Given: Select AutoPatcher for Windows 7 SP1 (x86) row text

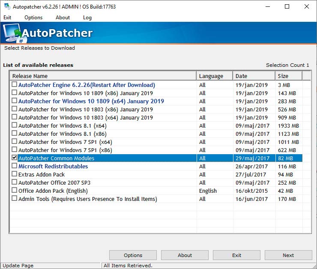Looking at the screenshot, I should coord(65,150).
